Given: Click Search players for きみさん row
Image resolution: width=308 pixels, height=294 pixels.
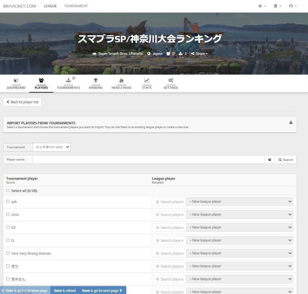Looking at the screenshot, I should pos(169,279).
